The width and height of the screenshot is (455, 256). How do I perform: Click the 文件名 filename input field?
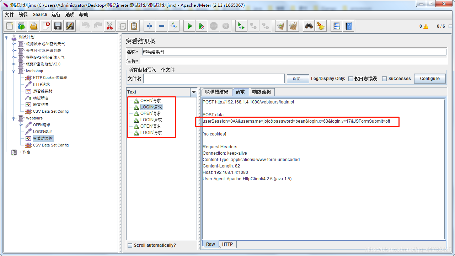[214, 79]
